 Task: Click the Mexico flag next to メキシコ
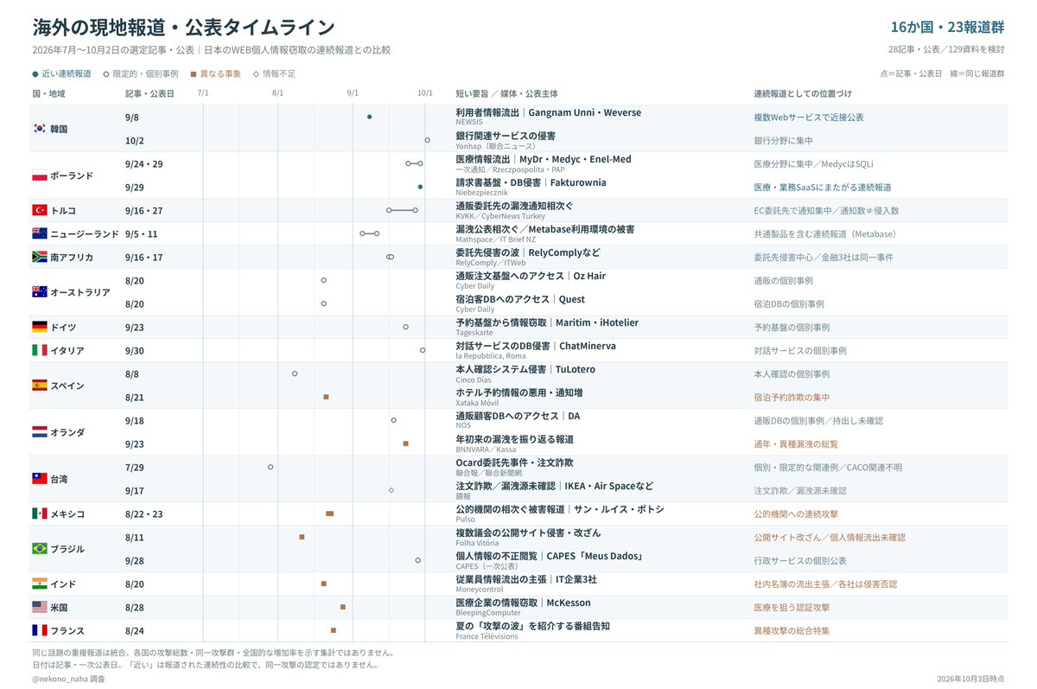[39, 514]
